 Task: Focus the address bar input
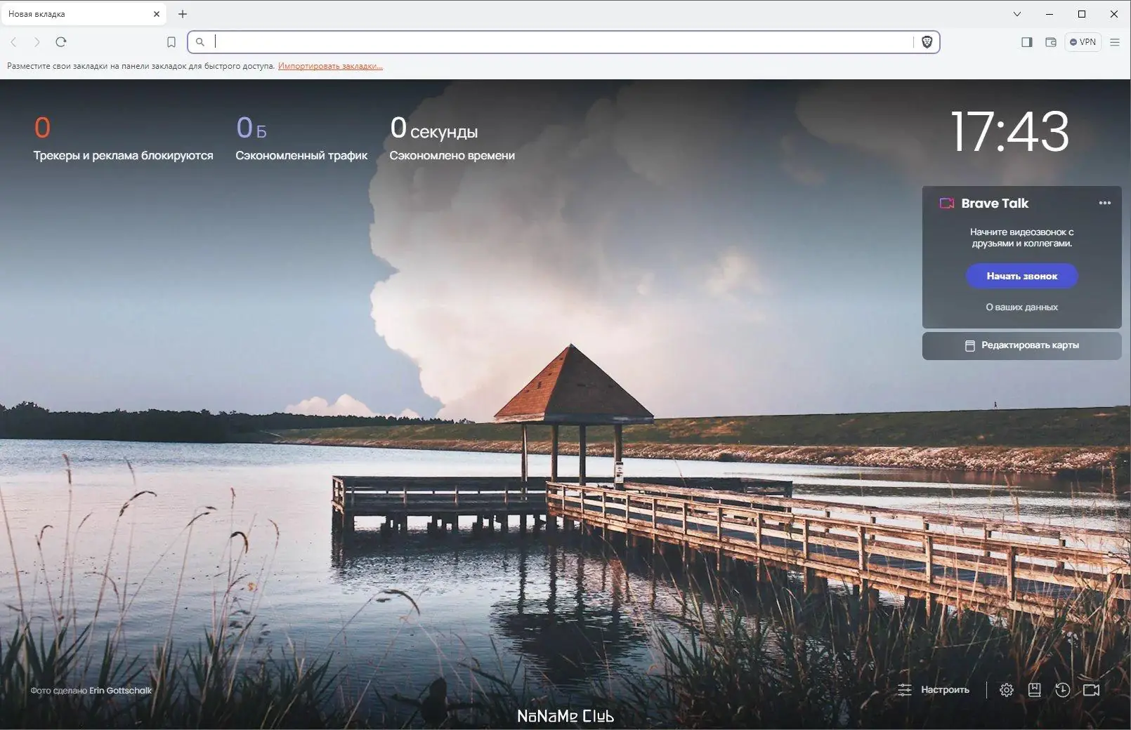[x=562, y=42]
